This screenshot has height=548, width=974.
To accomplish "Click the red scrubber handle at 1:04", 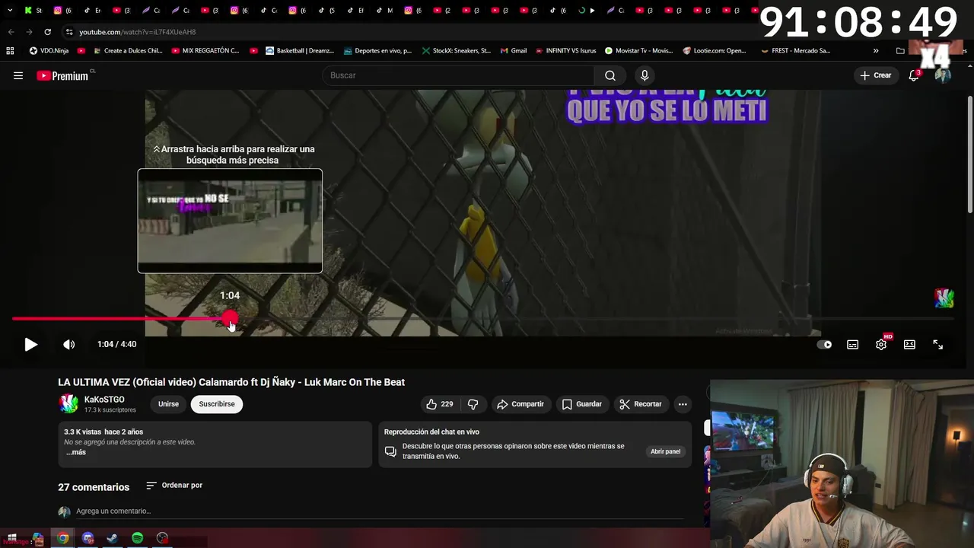I will click(x=230, y=319).
